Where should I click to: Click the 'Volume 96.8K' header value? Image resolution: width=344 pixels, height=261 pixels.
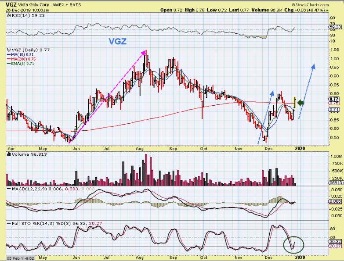click(x=267, y=10)
